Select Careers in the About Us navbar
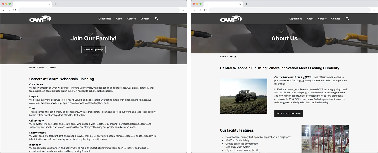The image size is (378, 153). [322, 18]
